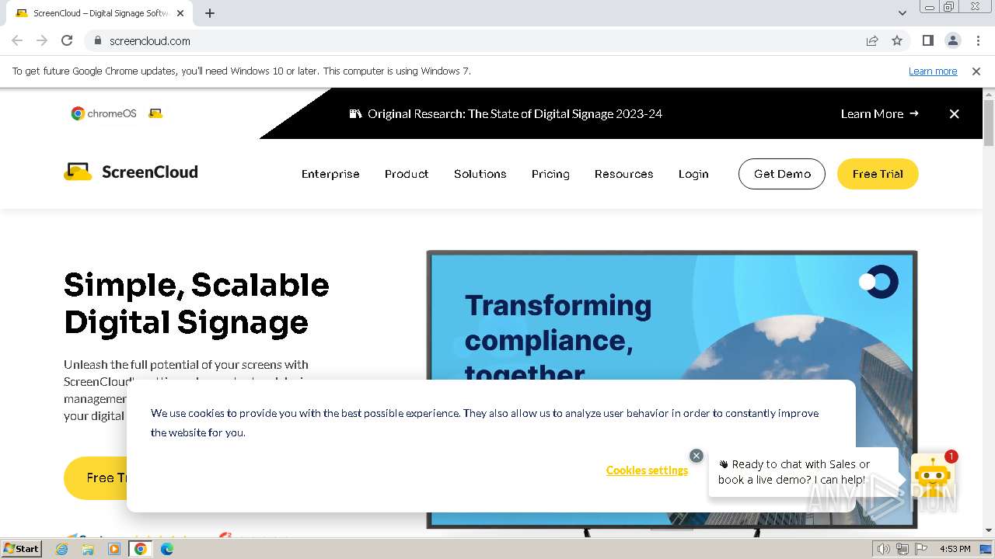Click the network tray icon
995x559 pixels.
click(902, 549)
